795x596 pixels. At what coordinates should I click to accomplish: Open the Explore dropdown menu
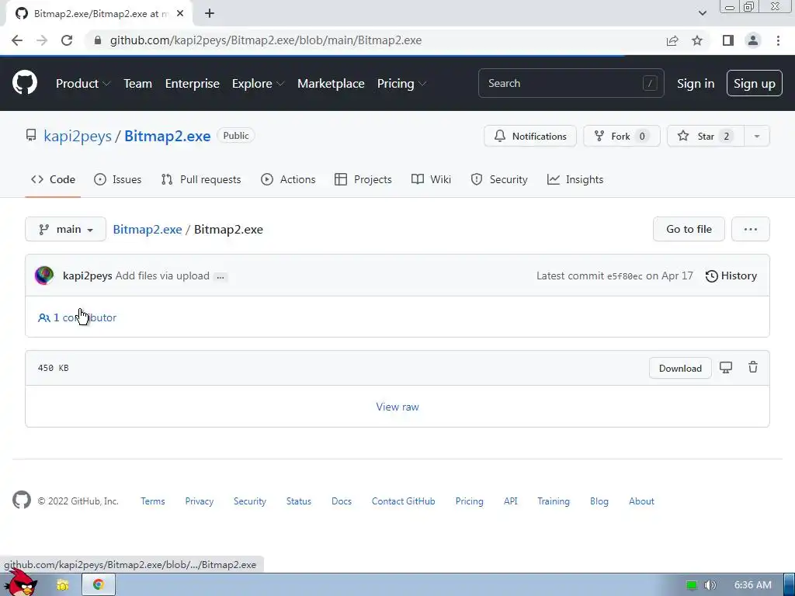point(258,84)
